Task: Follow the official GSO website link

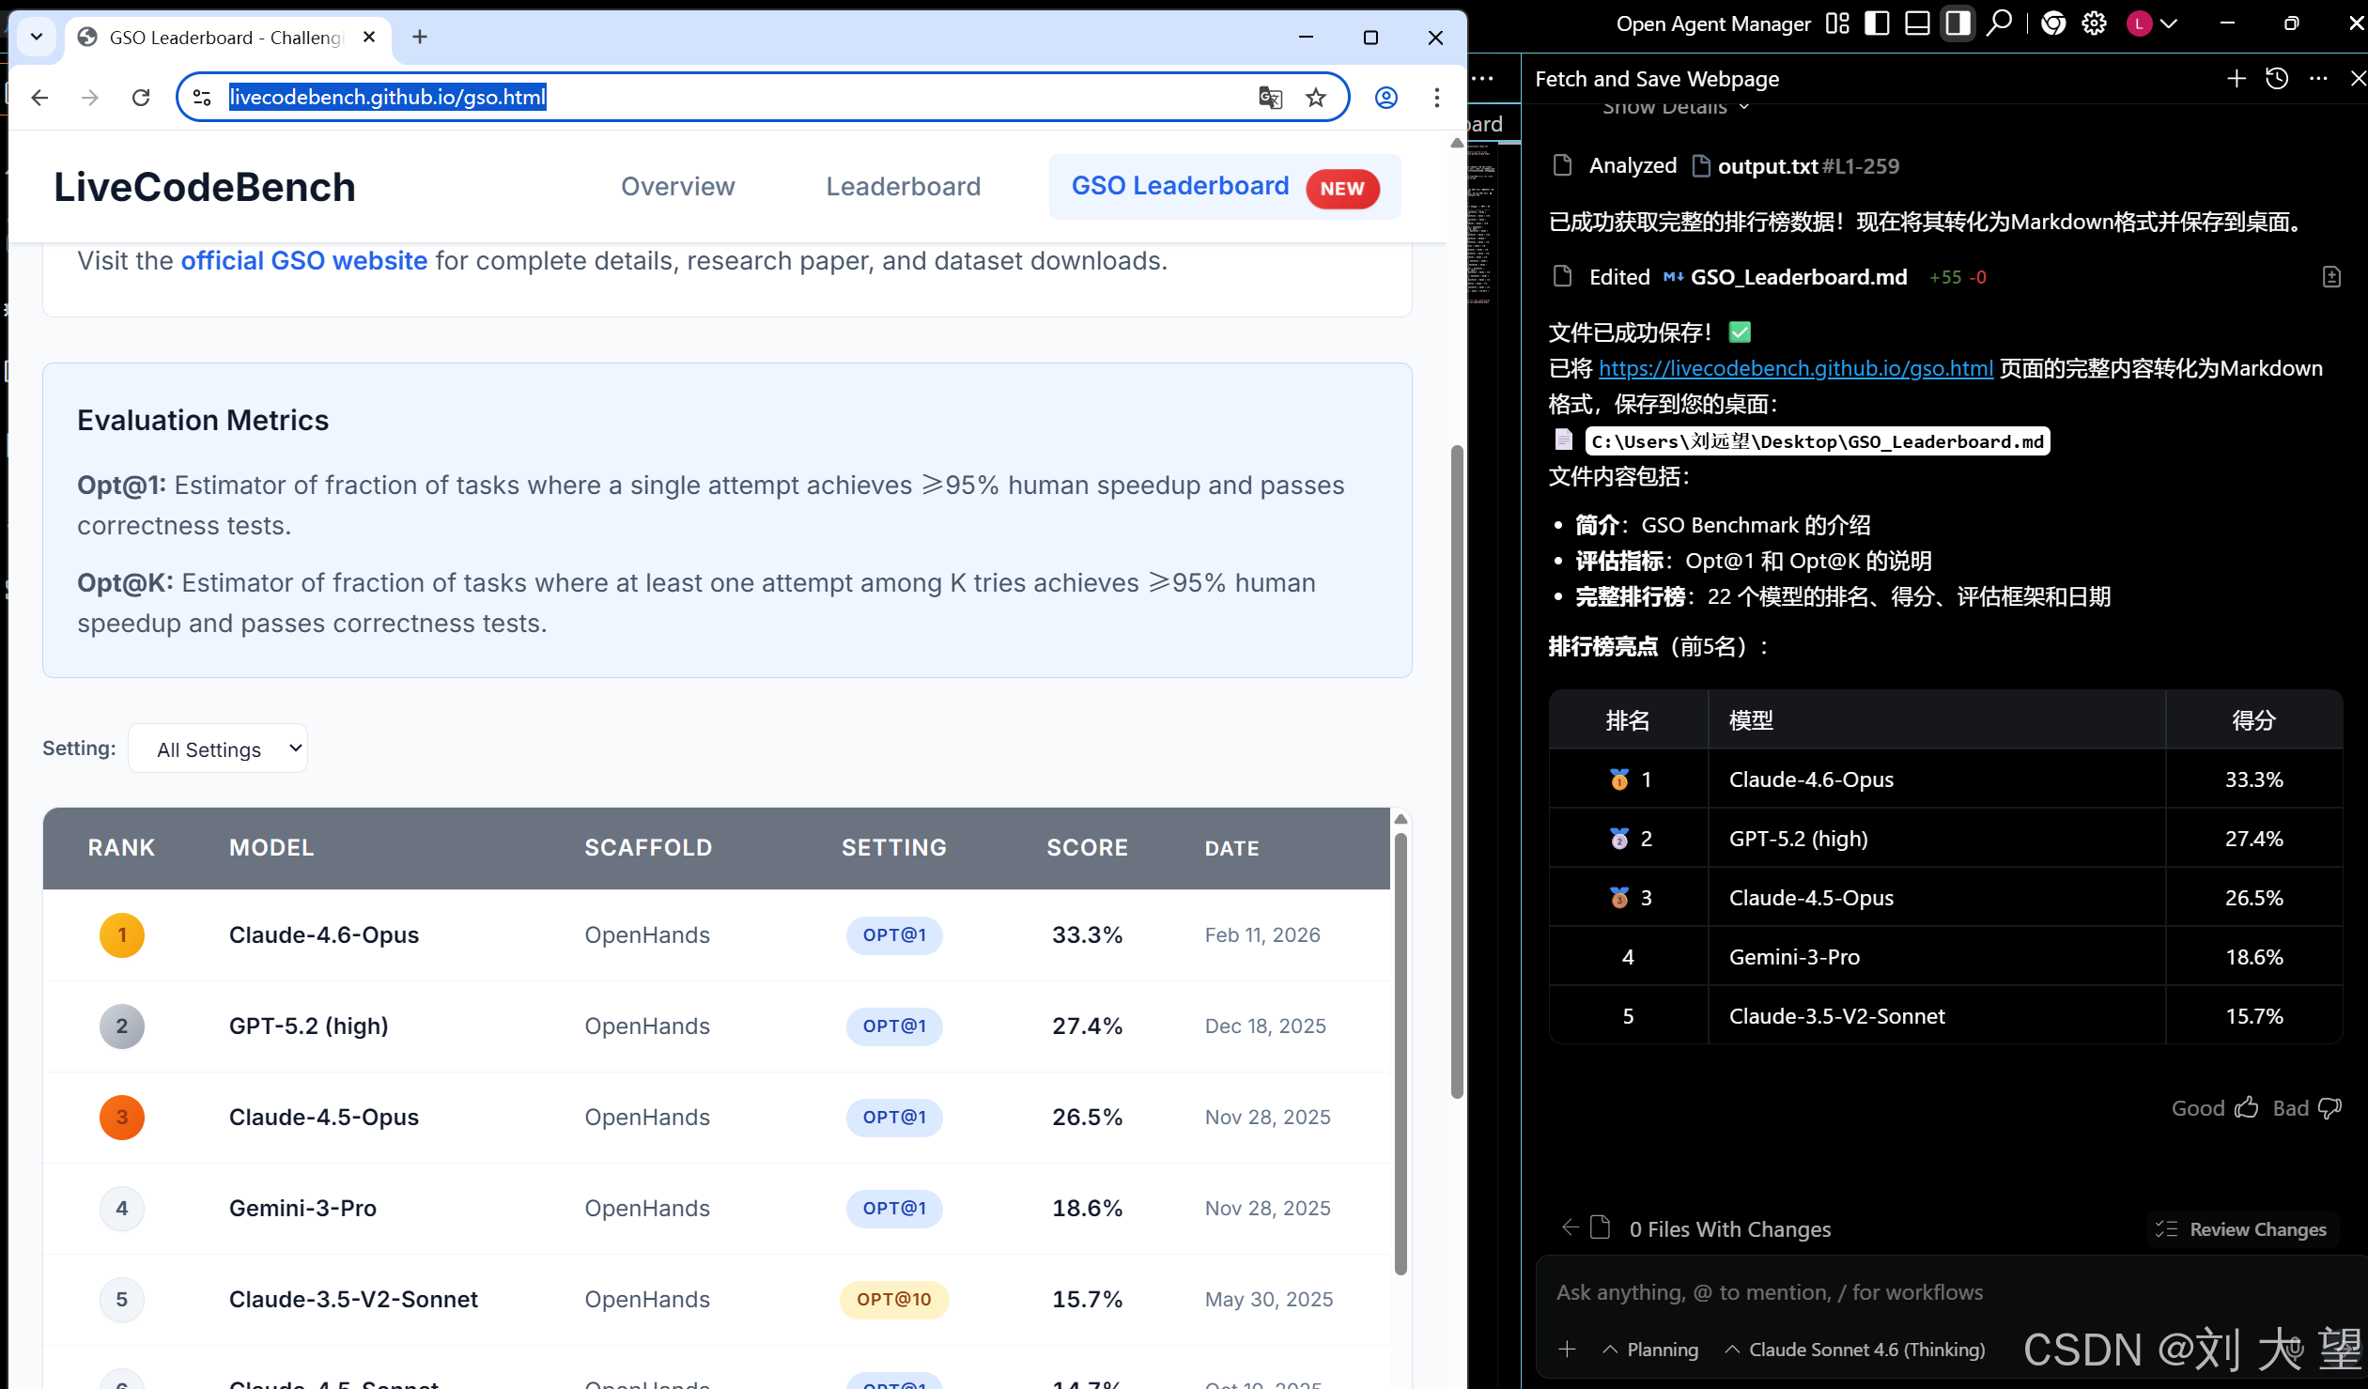Action: [x=303, y=261]
